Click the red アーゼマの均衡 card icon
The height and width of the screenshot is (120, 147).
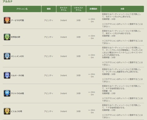click(7, 20)
